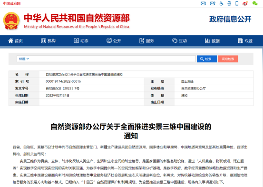
Task: Open the mobile phone version icon
Action: click(237, 3)
